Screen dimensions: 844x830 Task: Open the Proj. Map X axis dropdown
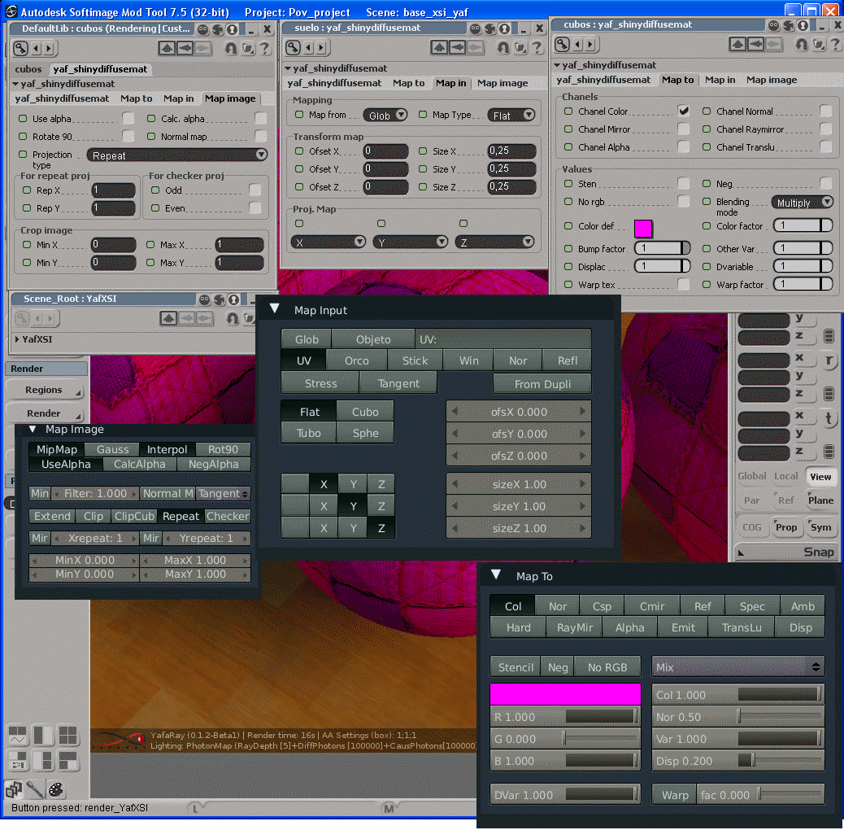click(328, 242)
